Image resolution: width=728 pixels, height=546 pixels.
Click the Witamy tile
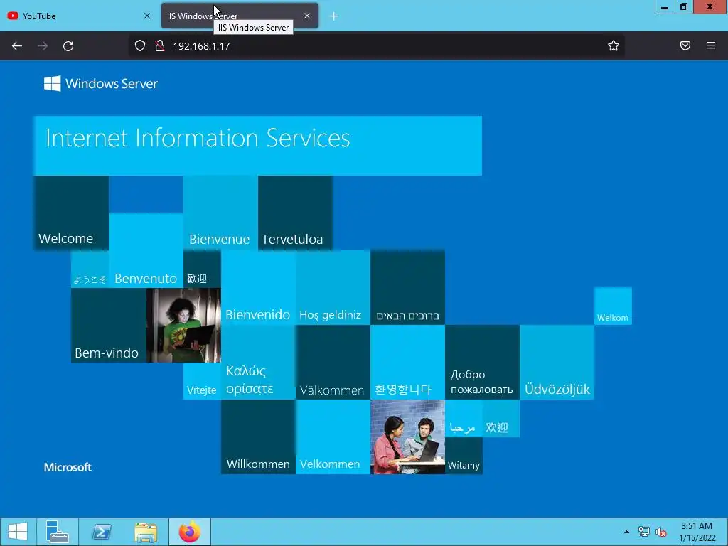[464, 456]
